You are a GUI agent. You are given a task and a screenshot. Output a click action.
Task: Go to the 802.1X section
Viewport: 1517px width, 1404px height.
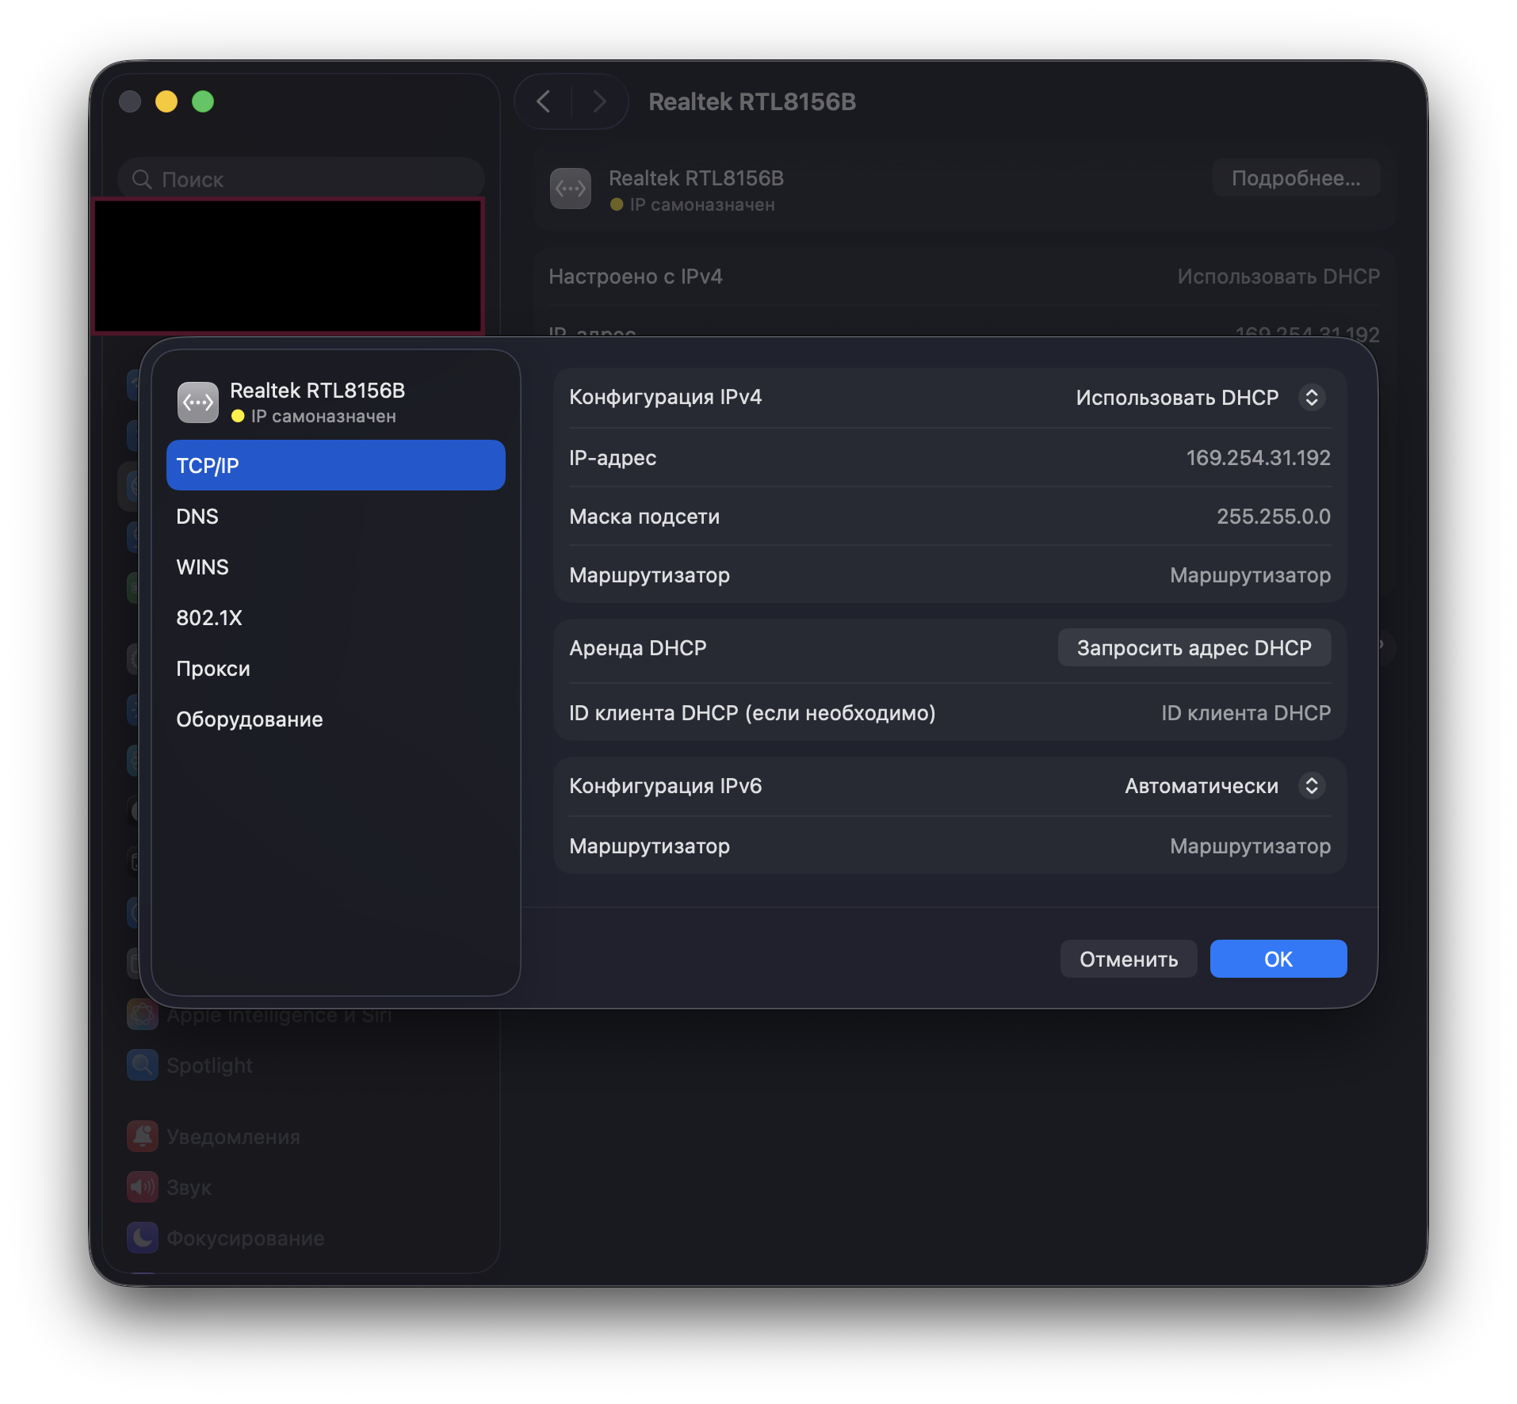tap(208, 618)
